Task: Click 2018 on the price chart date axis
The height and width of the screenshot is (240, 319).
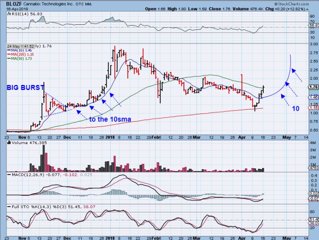Action: tap(110, 137)
